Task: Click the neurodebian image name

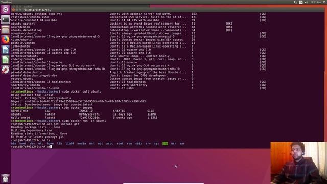Action: pyautogui.click(x=20, y=27)
